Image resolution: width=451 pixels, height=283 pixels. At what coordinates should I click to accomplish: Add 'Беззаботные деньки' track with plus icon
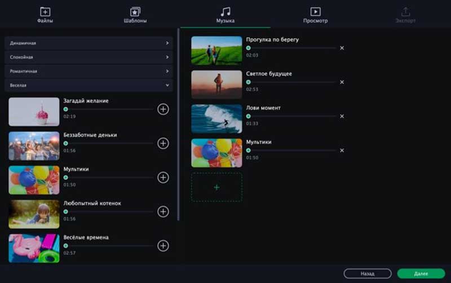[x=163, y=143]
